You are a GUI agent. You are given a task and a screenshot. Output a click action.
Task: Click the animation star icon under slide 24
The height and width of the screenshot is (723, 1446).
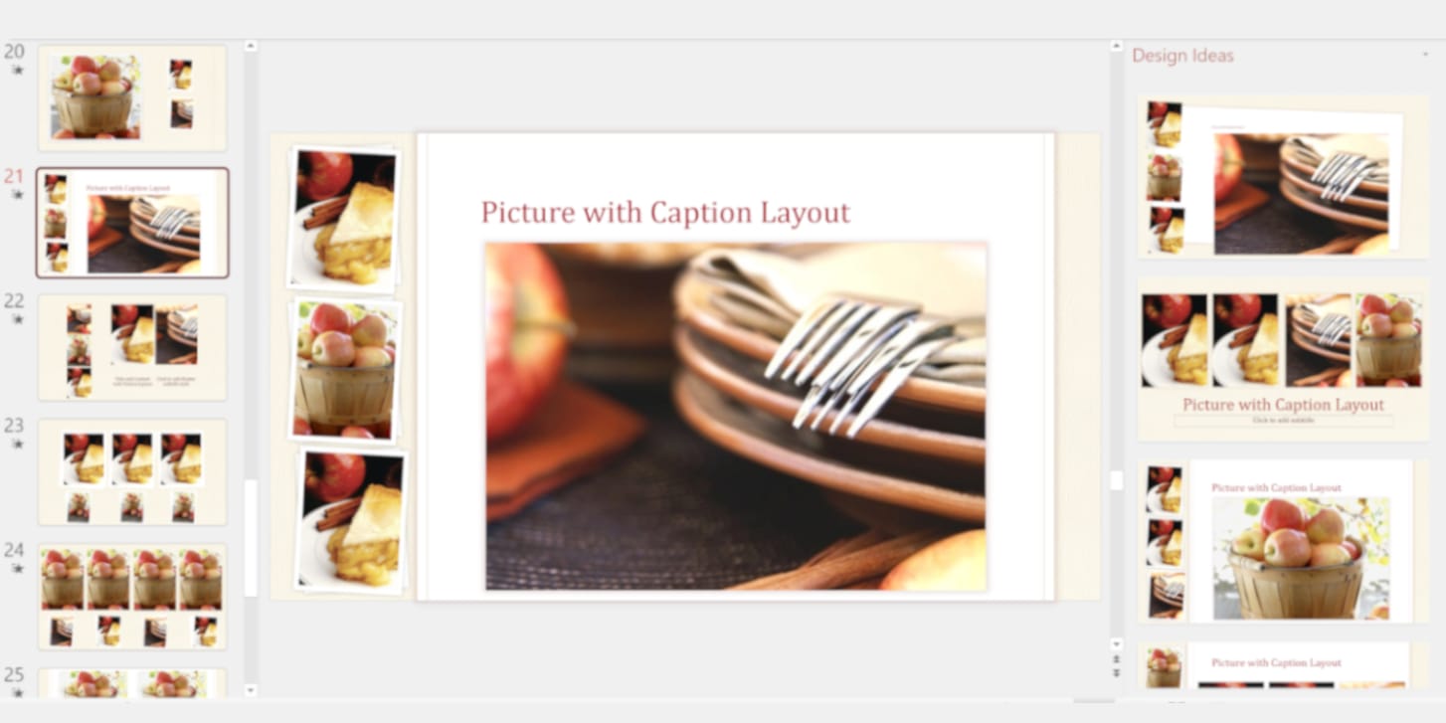(x=17, y=569)
